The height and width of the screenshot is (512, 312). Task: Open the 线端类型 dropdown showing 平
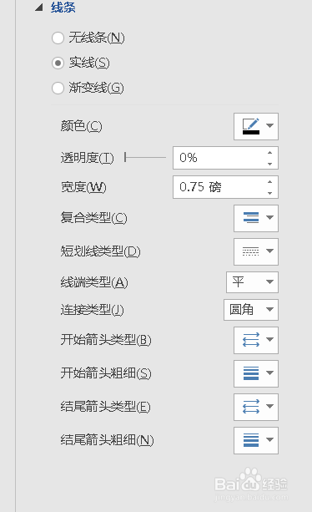tap(252, 282)
